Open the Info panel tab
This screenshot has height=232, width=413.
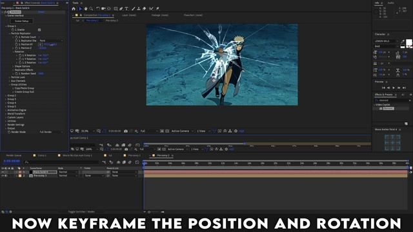pyautogui.click(x=377, y=3)
